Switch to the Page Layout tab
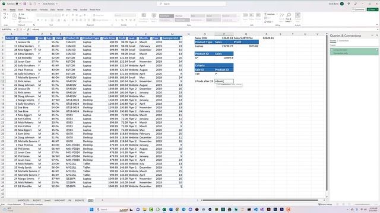Image resolution: width=380 pixels, height=213 pixels. click(x=31, y=9)
